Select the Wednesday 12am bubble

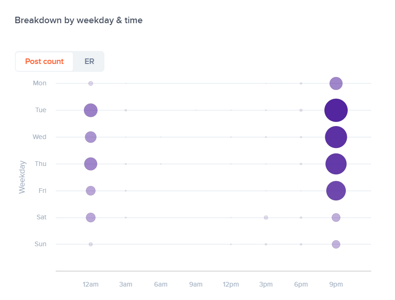point(91,137)
